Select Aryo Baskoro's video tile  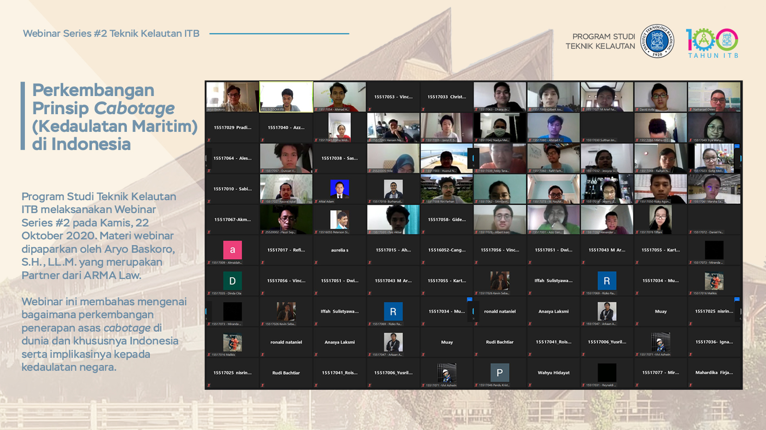pos(232,97)
